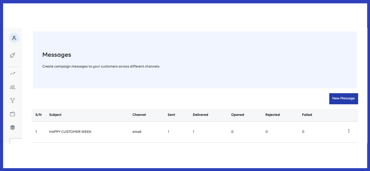Screen dimensions: 370x171
Task: Click the New Message button
Action: pos(343,98)
